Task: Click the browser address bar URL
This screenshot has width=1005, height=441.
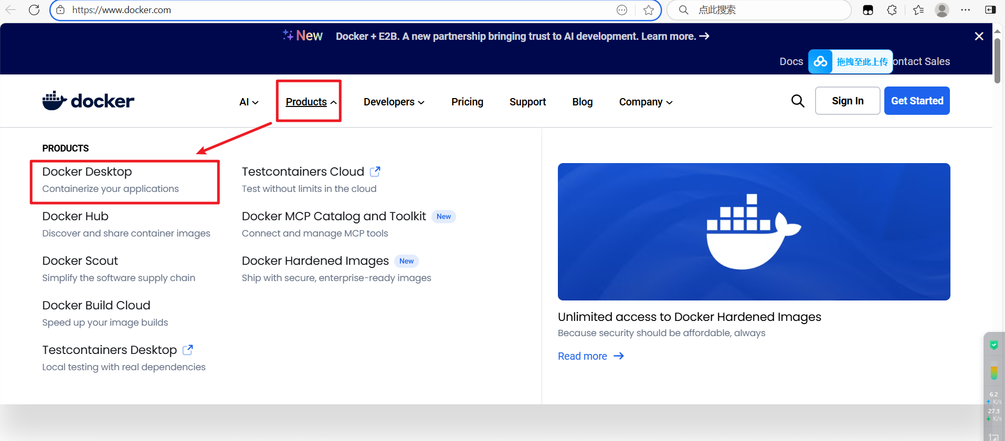Action: [x=122, y=10]
